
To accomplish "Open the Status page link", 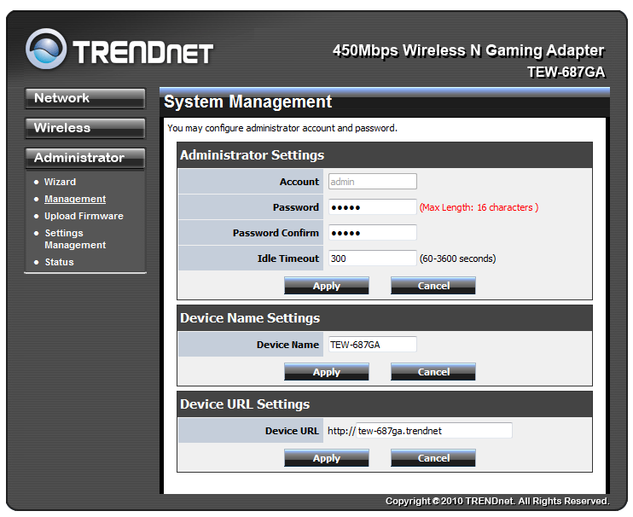I will [59, 262].
